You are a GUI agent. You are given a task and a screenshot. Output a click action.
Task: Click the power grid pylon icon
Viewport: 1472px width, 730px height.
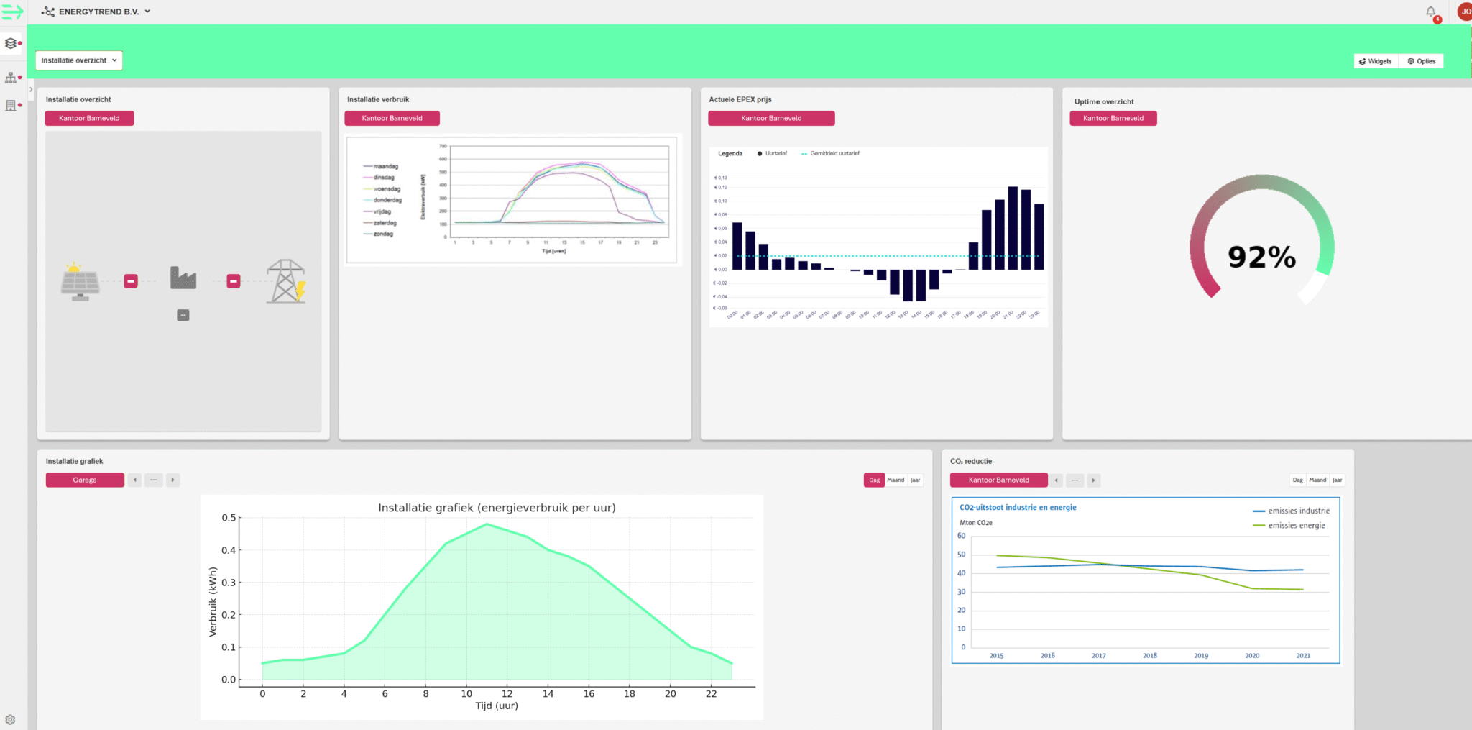pyautogui.click(x=286, y=281)
